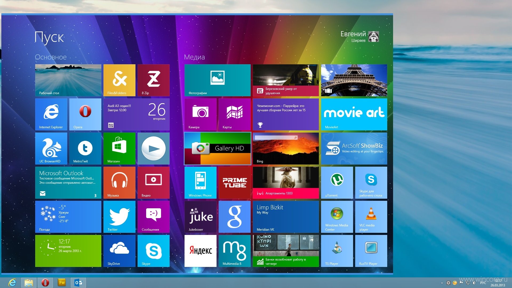The width and height of the screenshot is (512, 288).
Task: Open the green clock tile showing 12:17
Action: tap(68, 251)
